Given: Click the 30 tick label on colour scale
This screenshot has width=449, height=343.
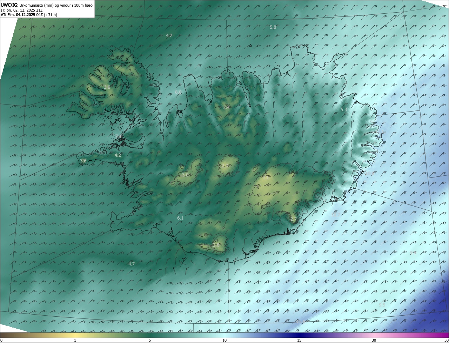Looking at the screenshot, I should 374,341.
